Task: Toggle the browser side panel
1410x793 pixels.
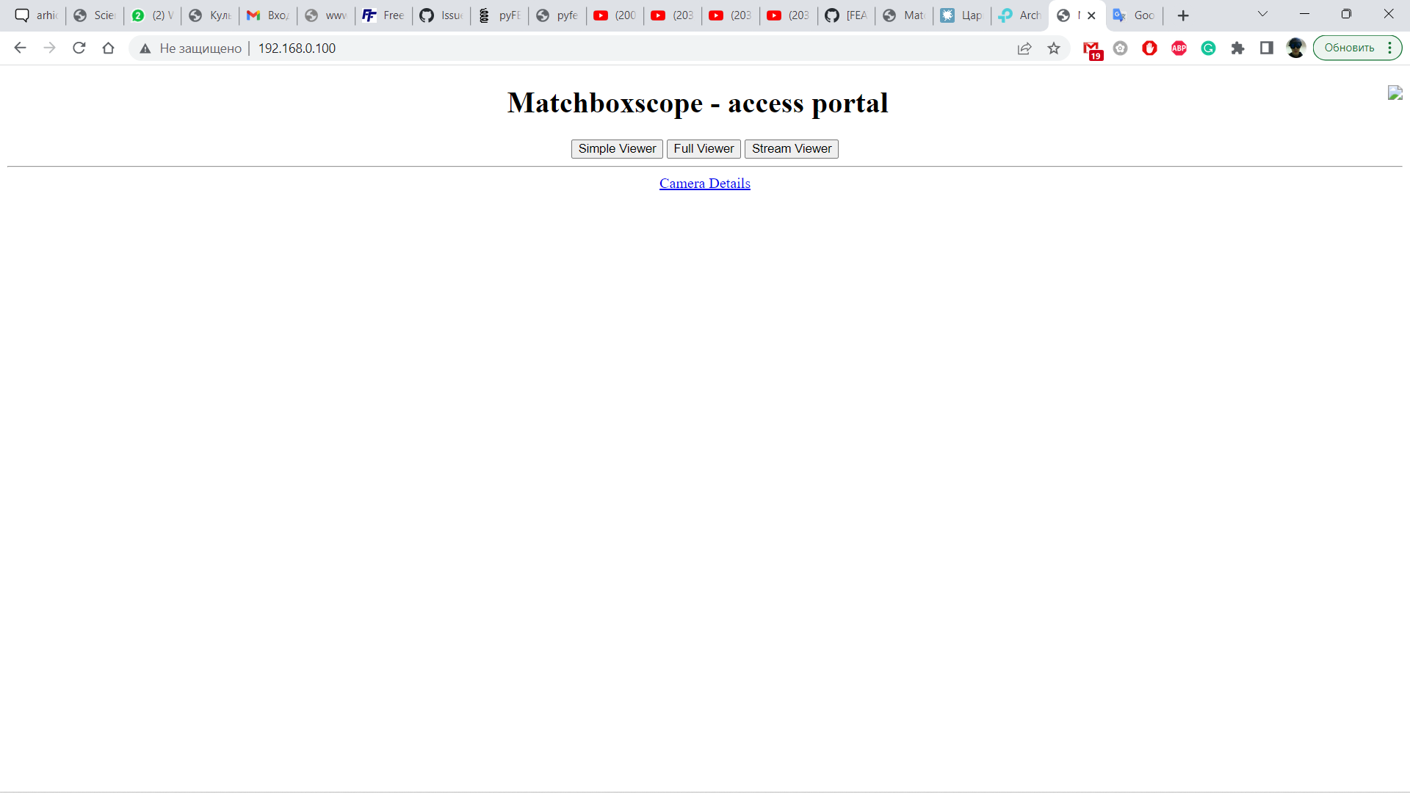Action: coord(1267,48)
